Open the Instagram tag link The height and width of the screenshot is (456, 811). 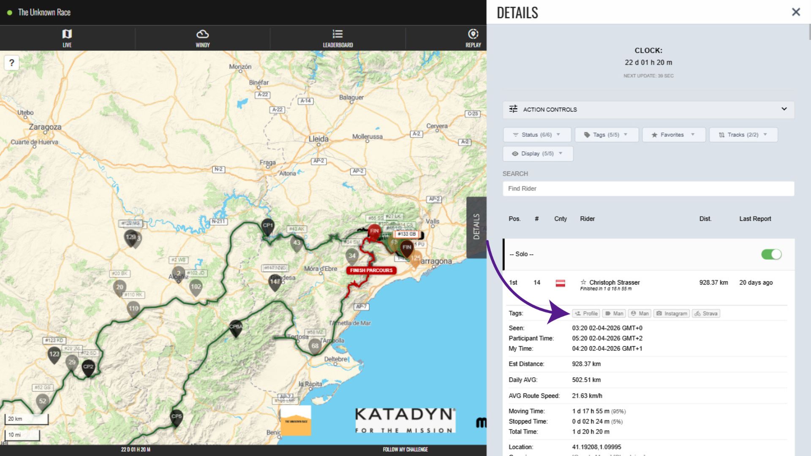(x=672, y=313)
